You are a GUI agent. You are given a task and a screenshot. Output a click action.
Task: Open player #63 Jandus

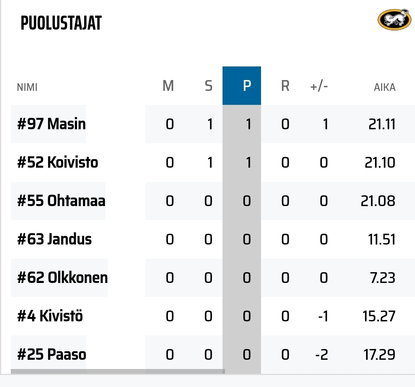pos(54,239)
